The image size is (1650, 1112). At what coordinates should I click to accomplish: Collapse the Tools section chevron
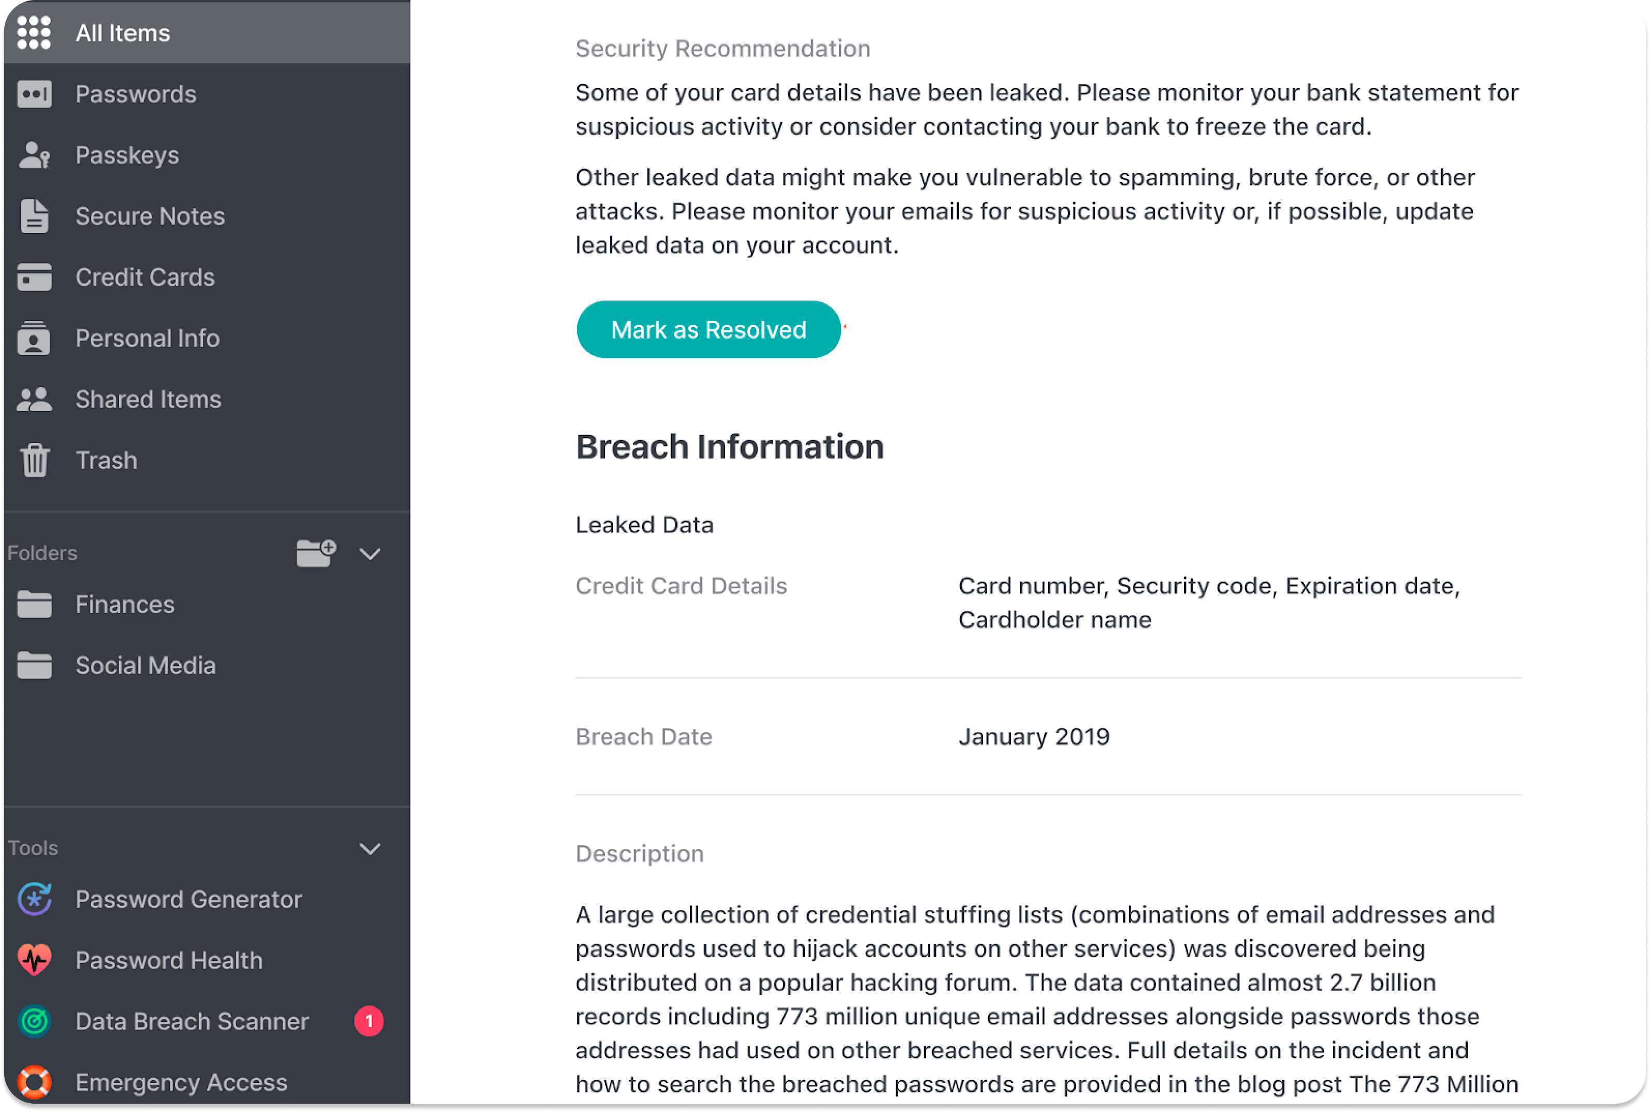pyautogui.click(x=370, y=849)
